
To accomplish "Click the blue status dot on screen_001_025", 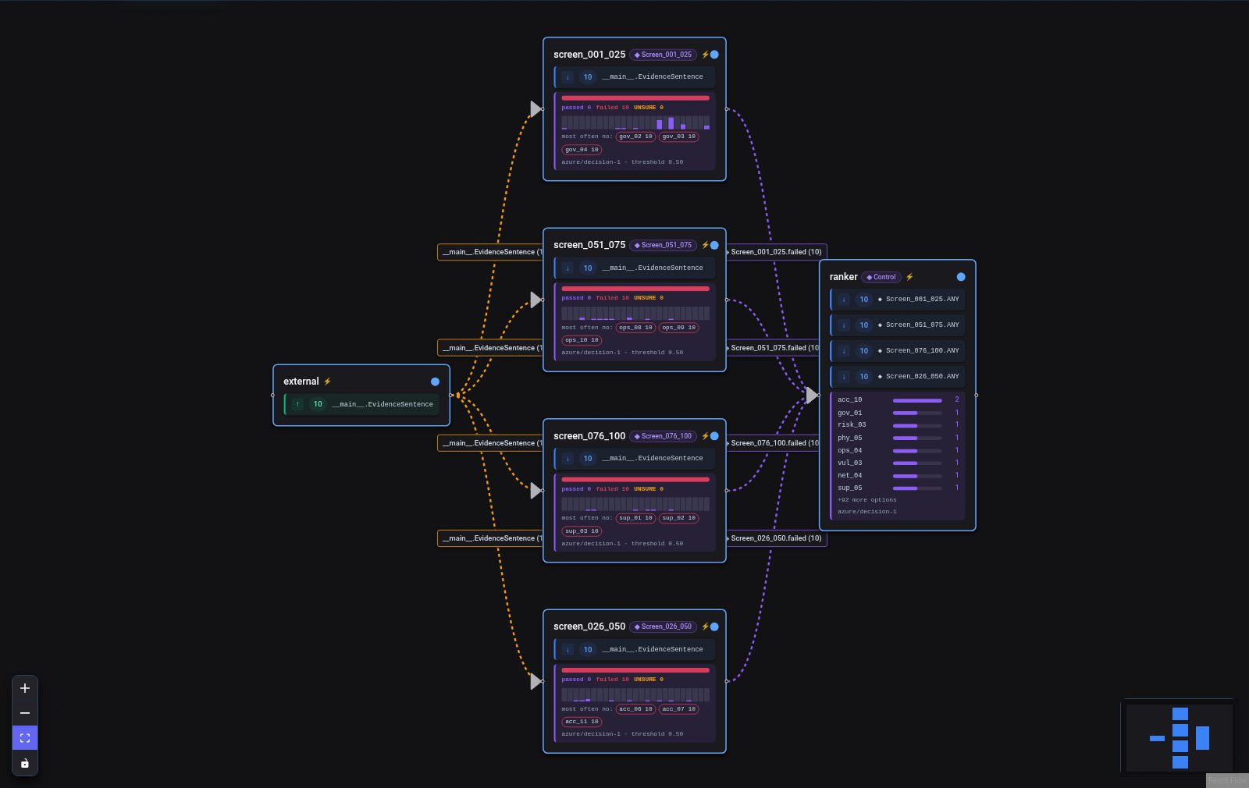I will 714,55.
